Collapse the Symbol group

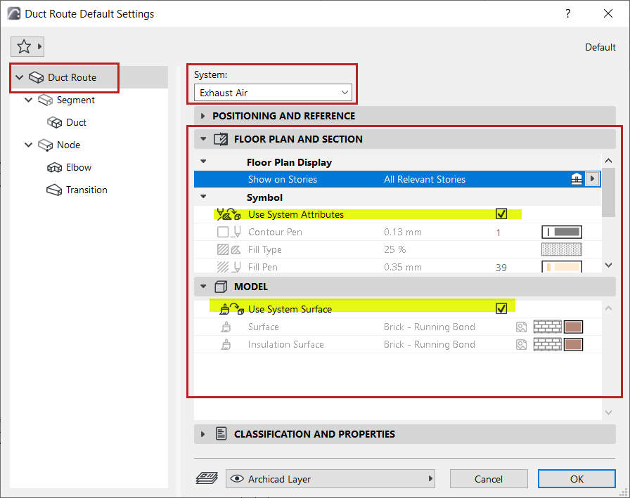tap(203, 197)
